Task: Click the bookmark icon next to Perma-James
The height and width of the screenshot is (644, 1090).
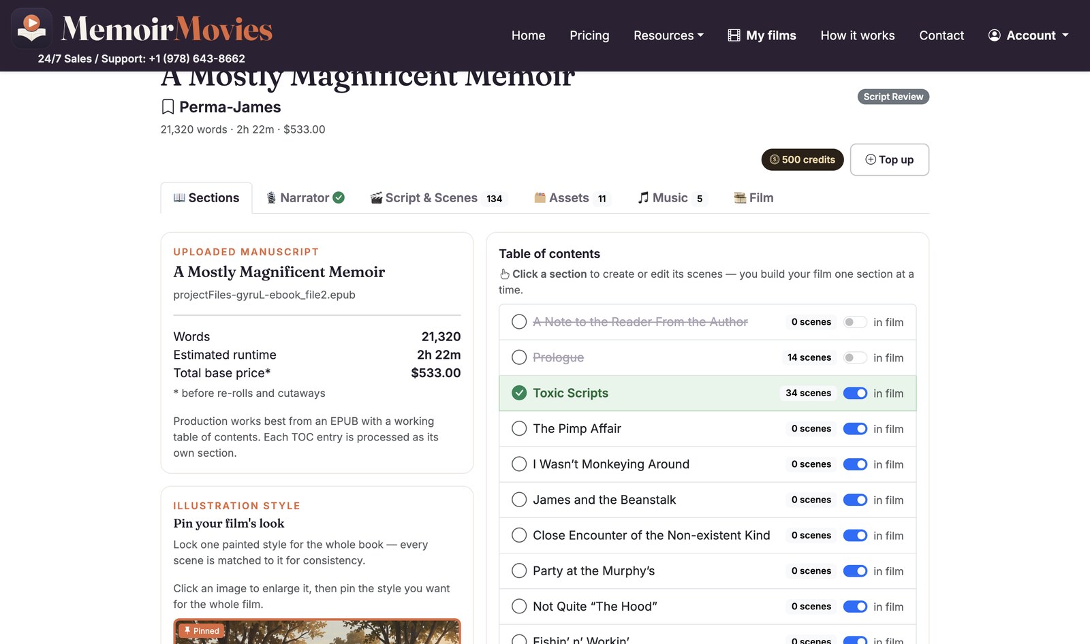Action: (168, 107)
